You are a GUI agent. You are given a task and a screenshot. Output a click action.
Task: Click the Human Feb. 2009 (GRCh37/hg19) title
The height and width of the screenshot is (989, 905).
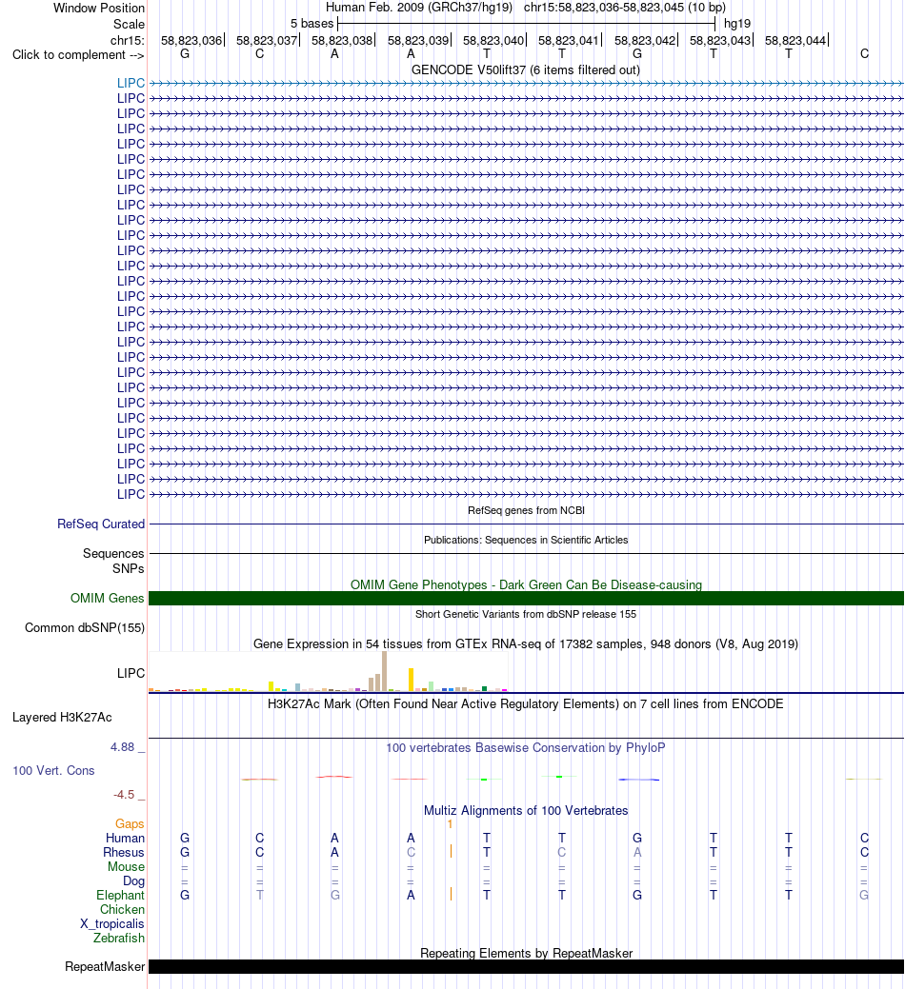(x=419, y=8)
